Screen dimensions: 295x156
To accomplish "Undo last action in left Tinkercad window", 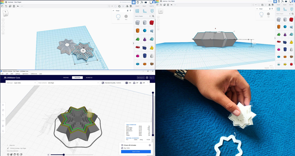I will click(x=18, y=6).
